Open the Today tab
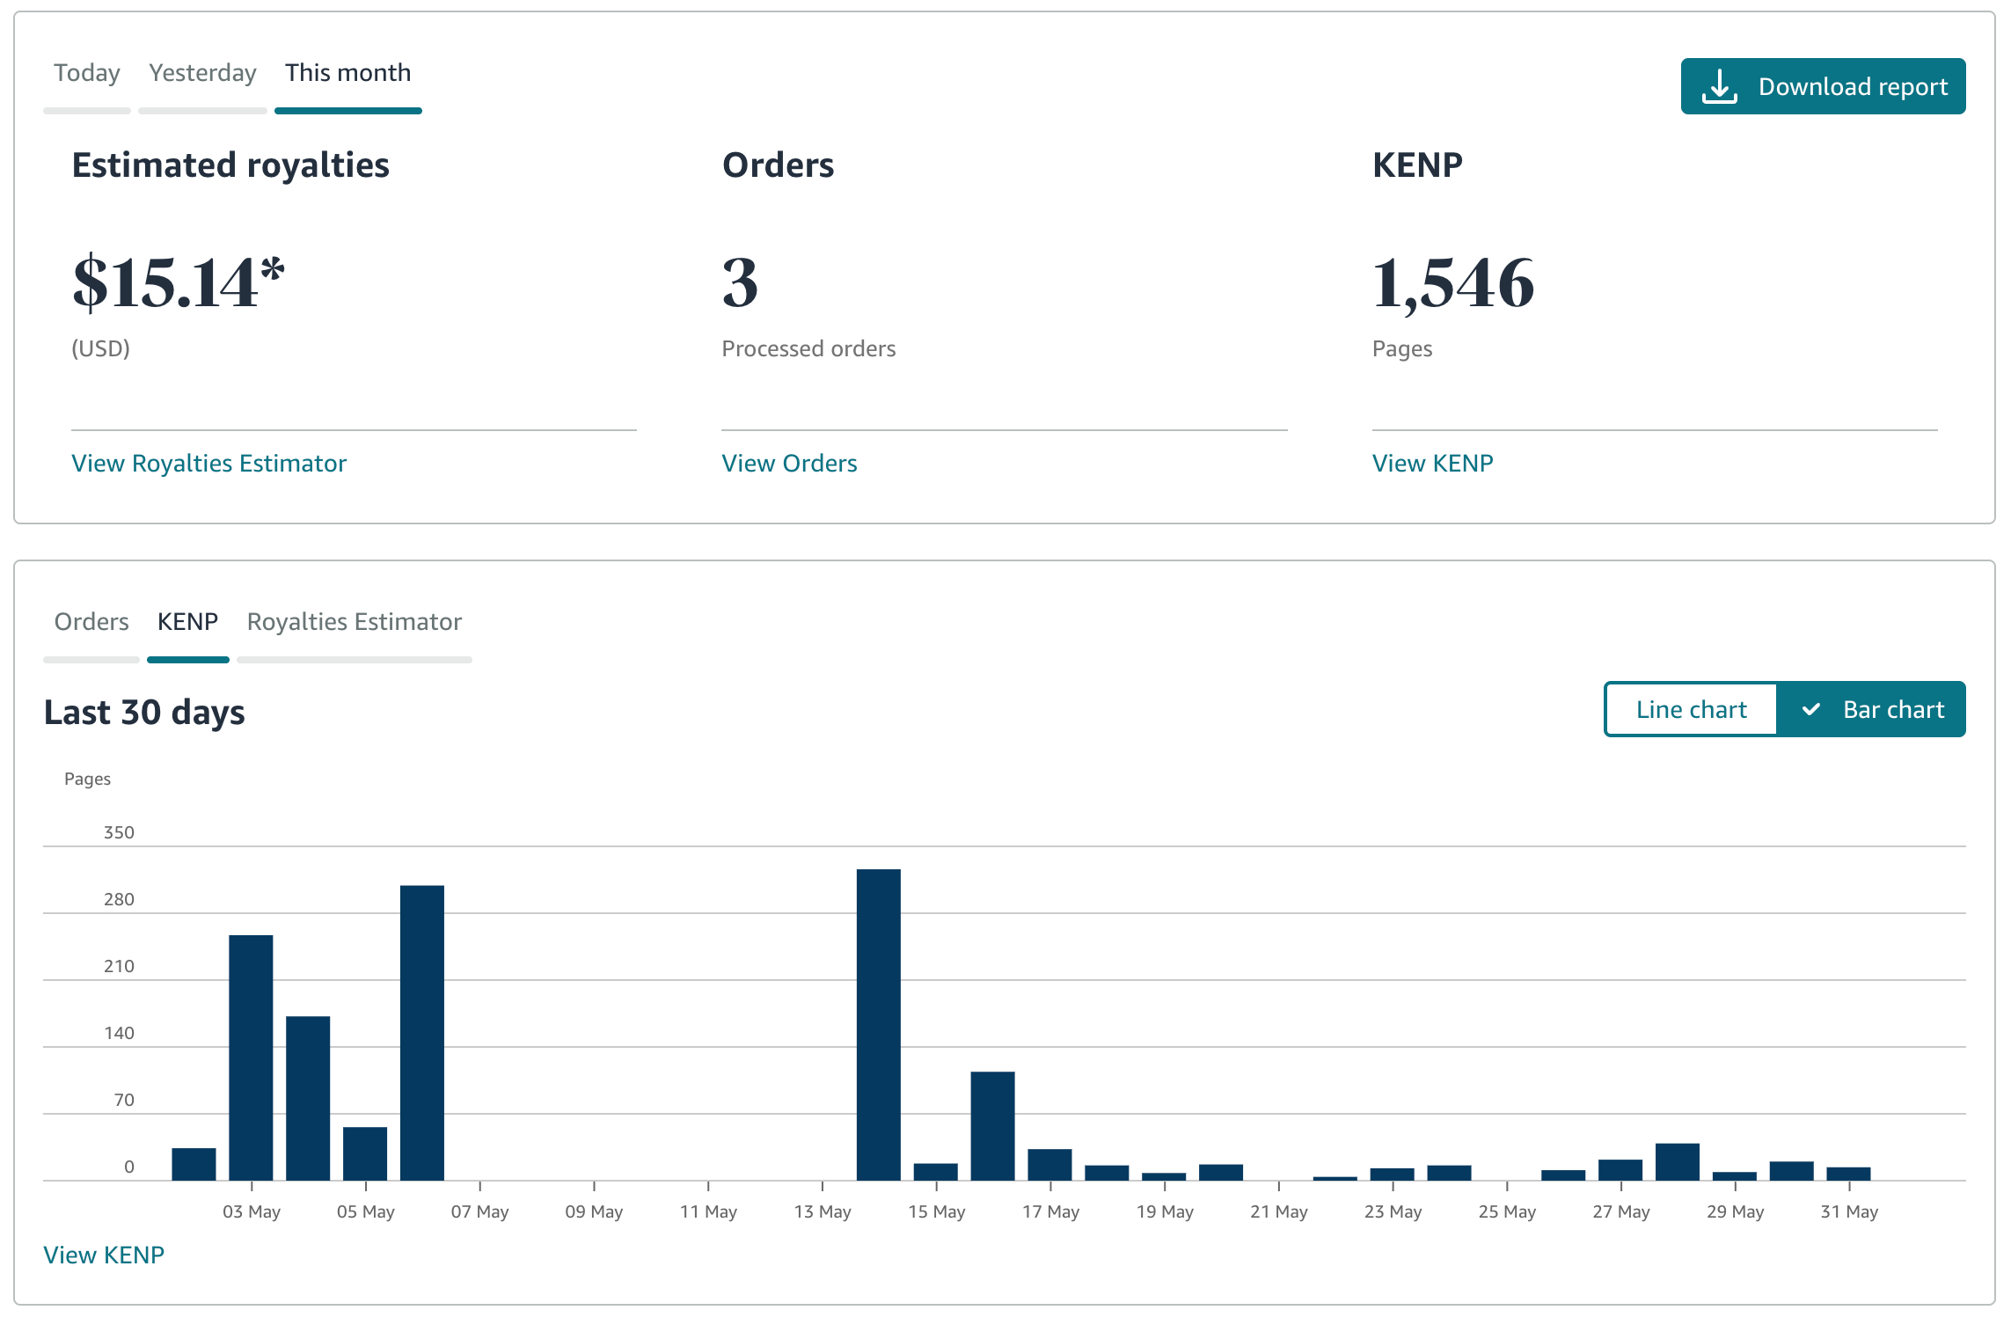The height and width of the screenshot is (1332, 2011). point(86,73)
